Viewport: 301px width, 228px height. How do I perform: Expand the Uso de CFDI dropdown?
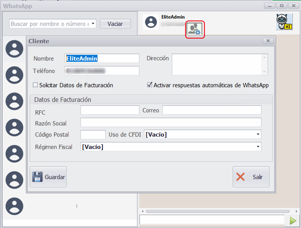[x=258, y=134]
